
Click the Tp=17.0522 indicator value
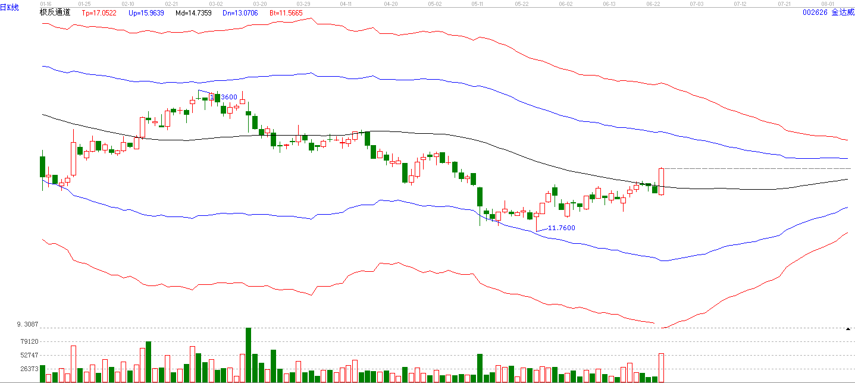pos(99,12)
